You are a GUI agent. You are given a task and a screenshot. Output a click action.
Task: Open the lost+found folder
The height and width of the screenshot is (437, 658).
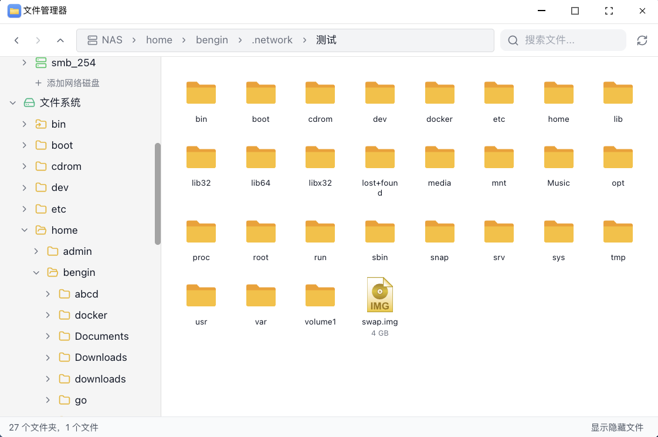pos(380,157)
